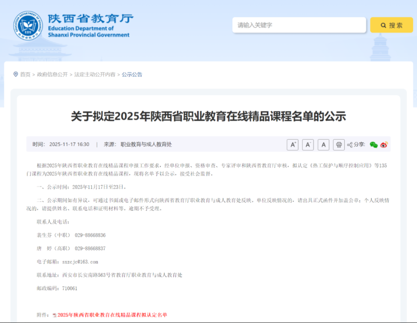Click the A- icon to shrink text
This screenshot has height=323, width=417.
pyautogui.click(x=308, y=144)
